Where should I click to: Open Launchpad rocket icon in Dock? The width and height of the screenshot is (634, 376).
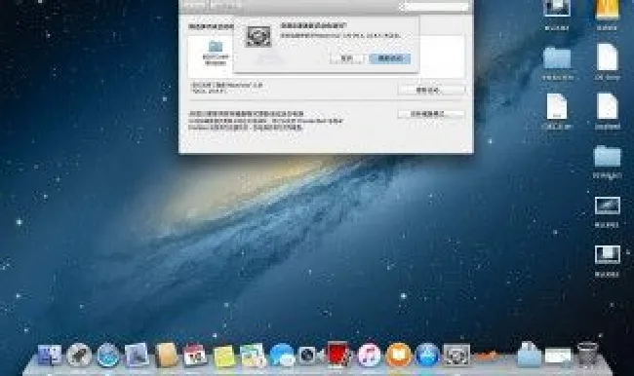point(79,356)
